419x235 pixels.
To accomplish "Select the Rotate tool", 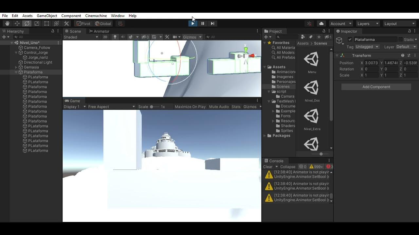I will pyautogui.click(x=27, y=23).
